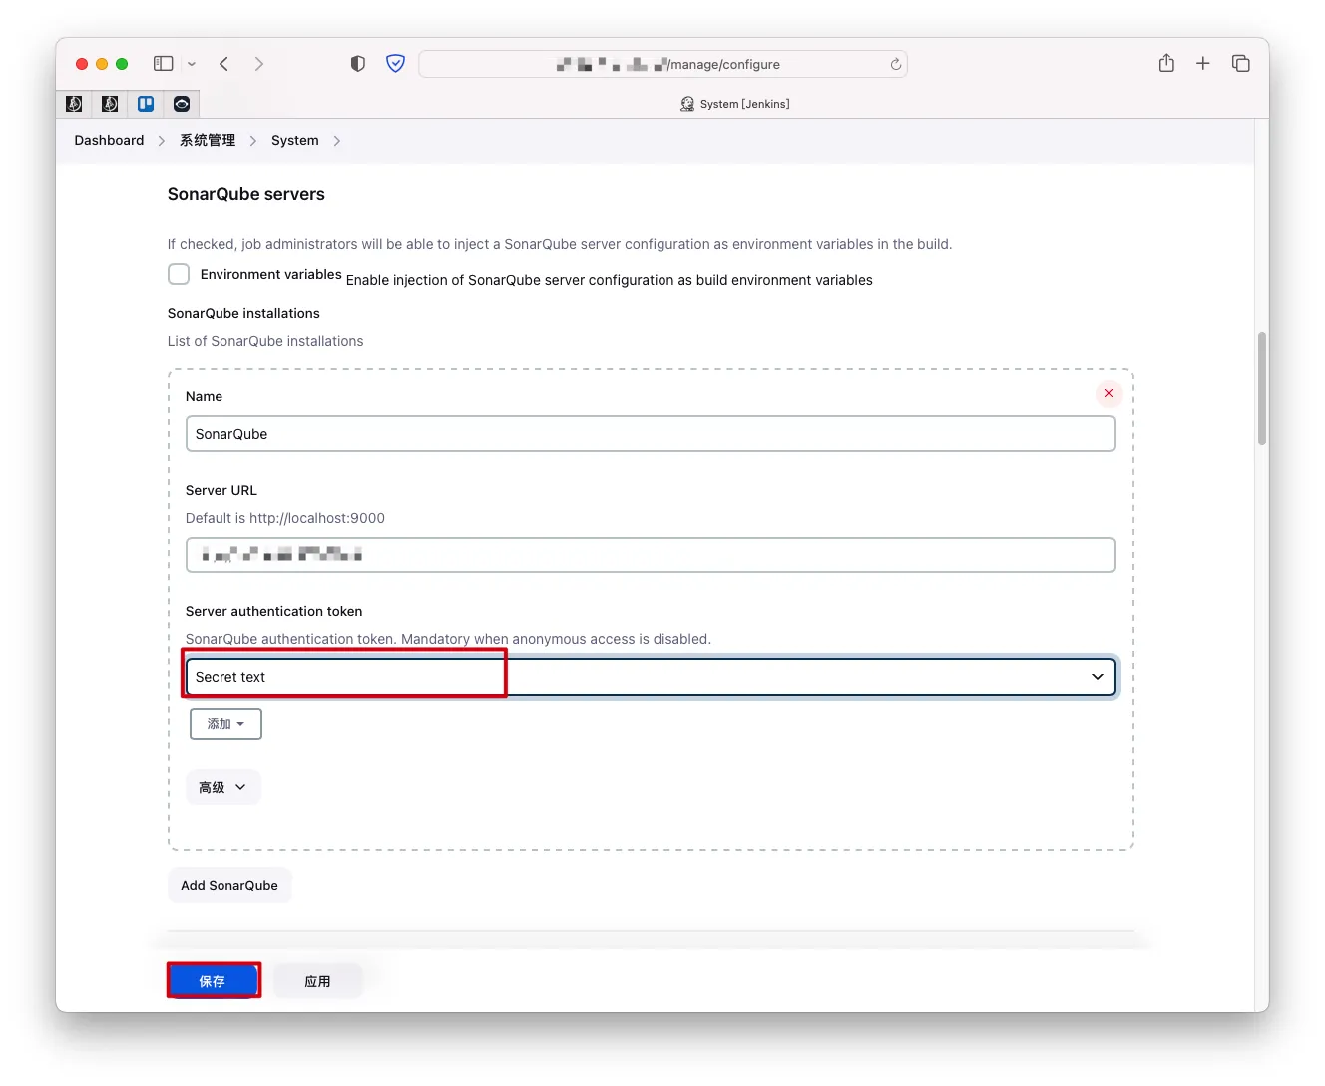
Task: Click the Jenkins favicon in tab title
Action: pyautogui.click(x=687, y=104)
